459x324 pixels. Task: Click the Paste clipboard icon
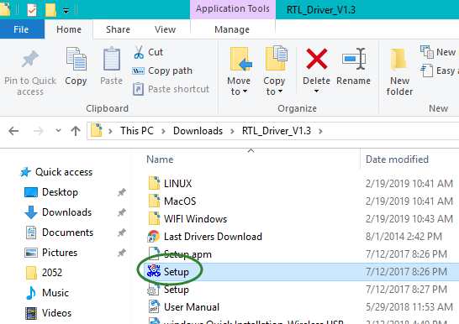tap(112, 60)
